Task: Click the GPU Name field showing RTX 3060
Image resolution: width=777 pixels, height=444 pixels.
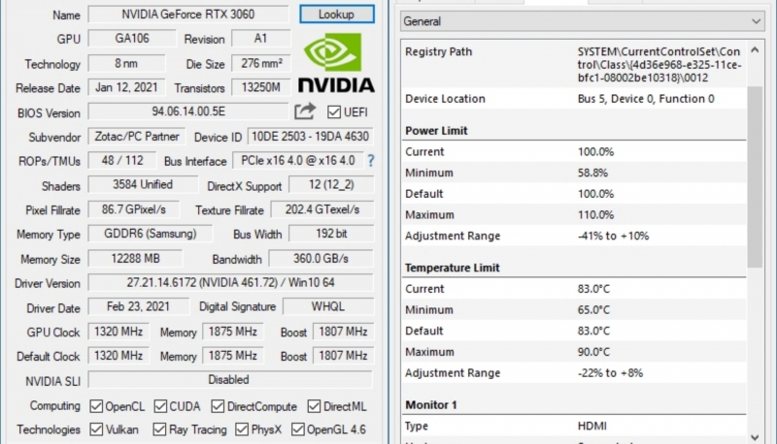Action: pos(188,15)
